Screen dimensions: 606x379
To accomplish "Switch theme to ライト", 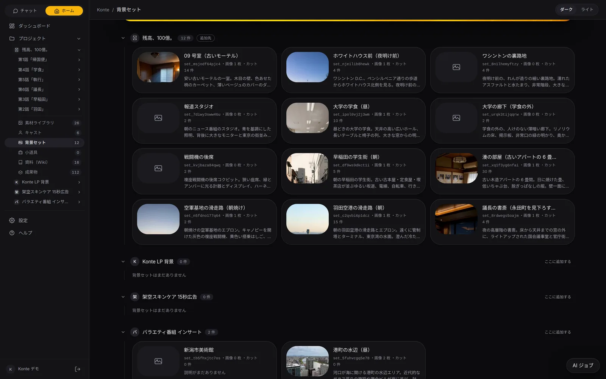I will click(587, 9).
